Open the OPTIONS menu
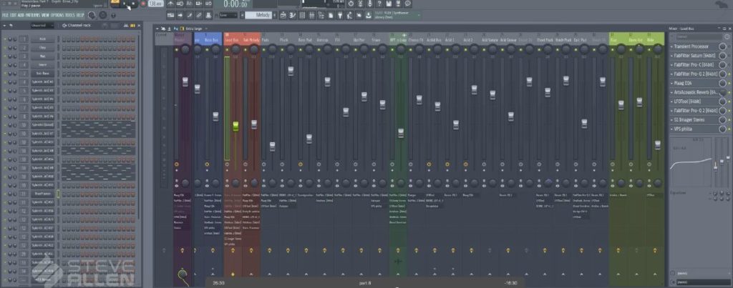733x288 pixels. pos(57,16)
